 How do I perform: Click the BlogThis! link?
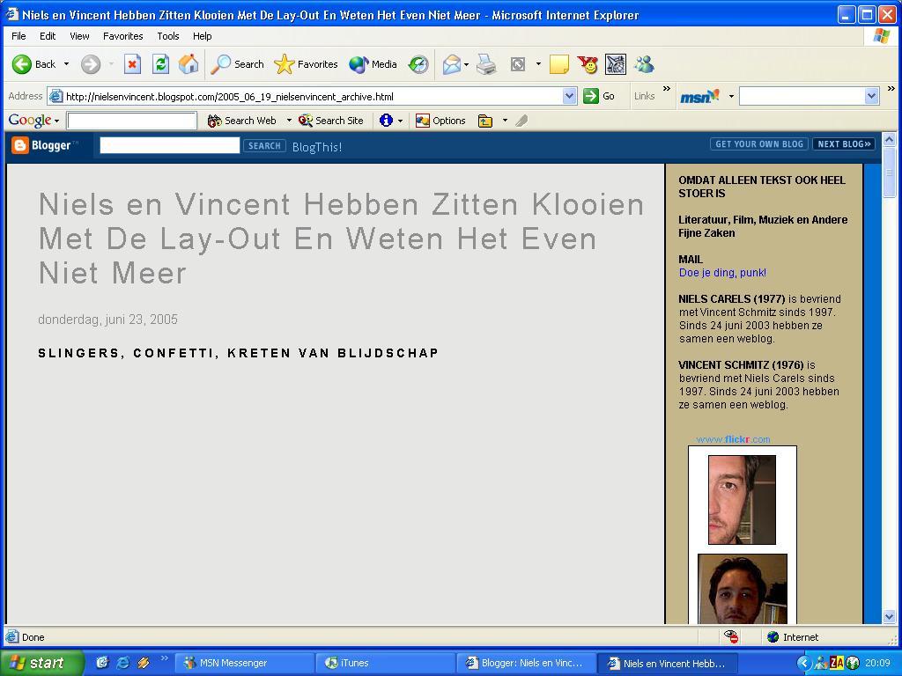(x=317, y=147)
